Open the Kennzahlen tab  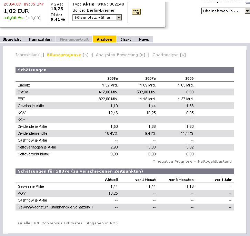click(x=40, y=39)
